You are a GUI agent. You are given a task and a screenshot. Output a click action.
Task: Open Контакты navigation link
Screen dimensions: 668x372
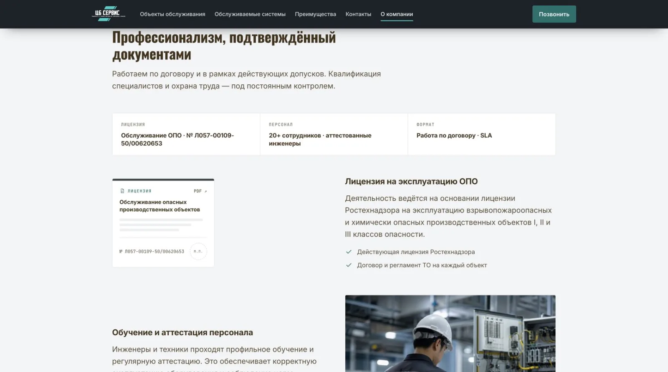click(x=358, y=14)
